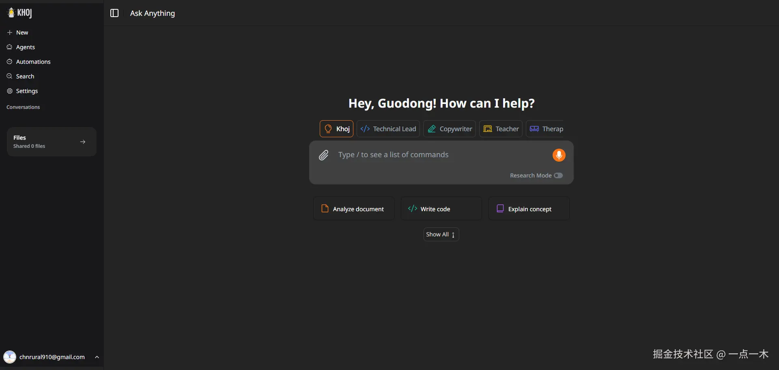Click the user avatar picture

click(x=10, y=357)
